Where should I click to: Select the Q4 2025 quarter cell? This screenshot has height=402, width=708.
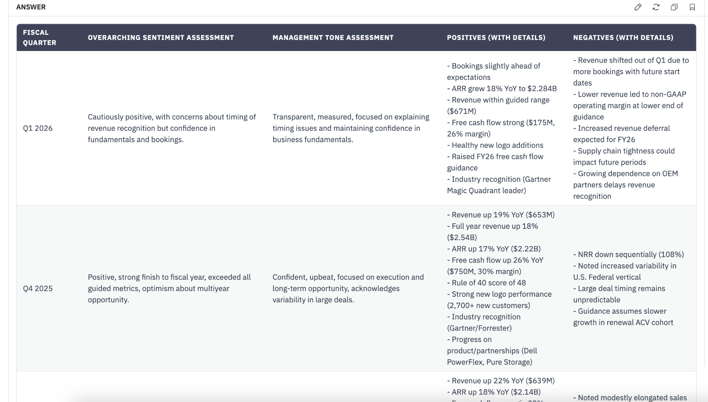38,288
